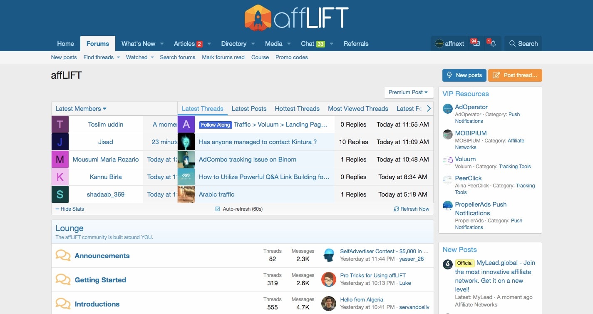The height and width of the screenshot is (314, 593).
Task: Click the blue New posts button
Action: pos(464,75)
